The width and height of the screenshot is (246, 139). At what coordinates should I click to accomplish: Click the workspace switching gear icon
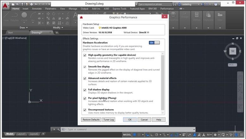215,135
